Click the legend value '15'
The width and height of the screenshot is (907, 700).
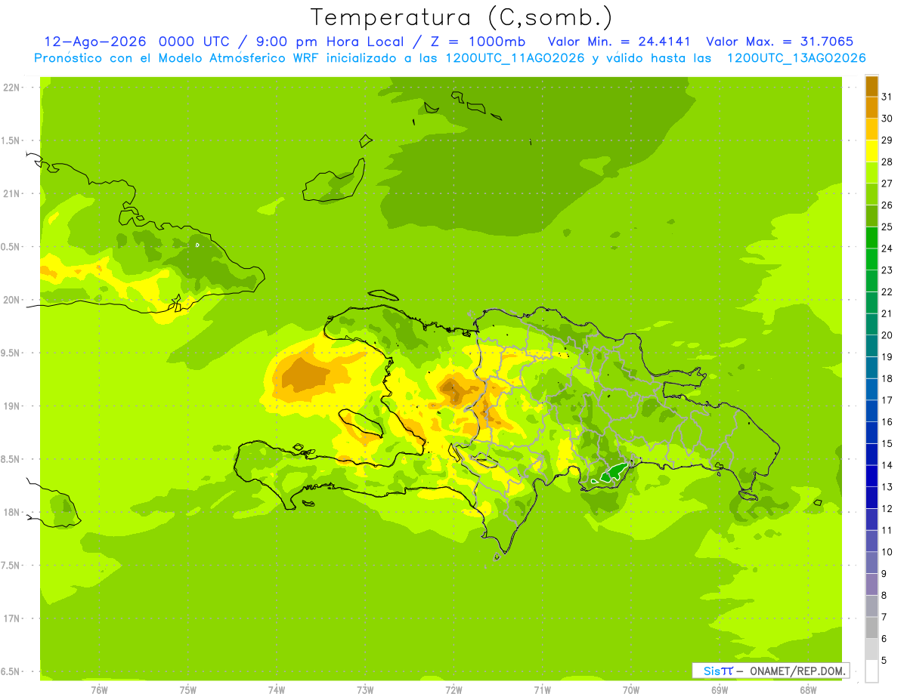(887, 444)
